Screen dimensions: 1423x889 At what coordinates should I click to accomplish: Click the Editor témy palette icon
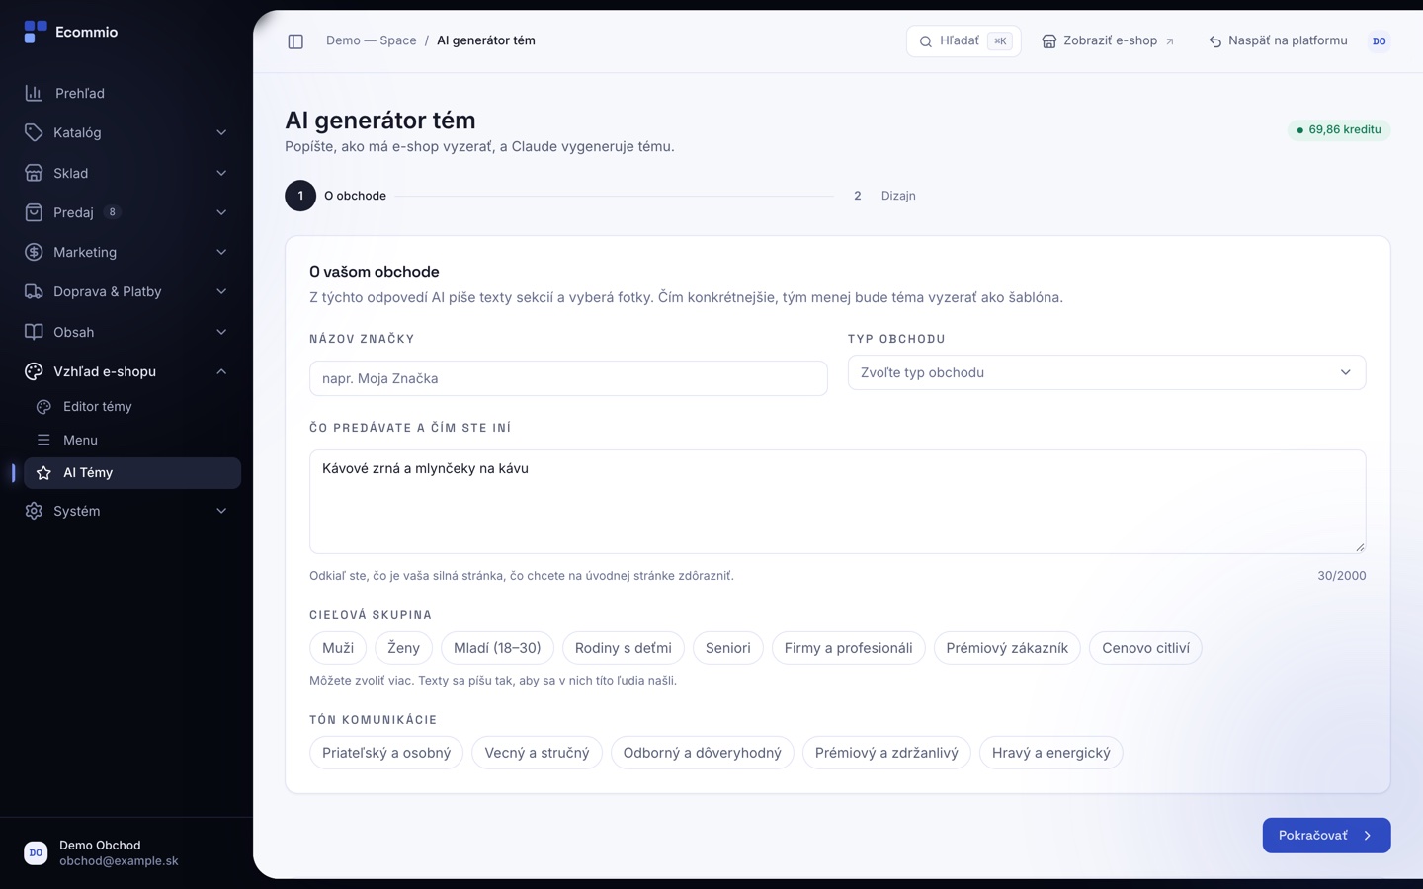(43, 407)
